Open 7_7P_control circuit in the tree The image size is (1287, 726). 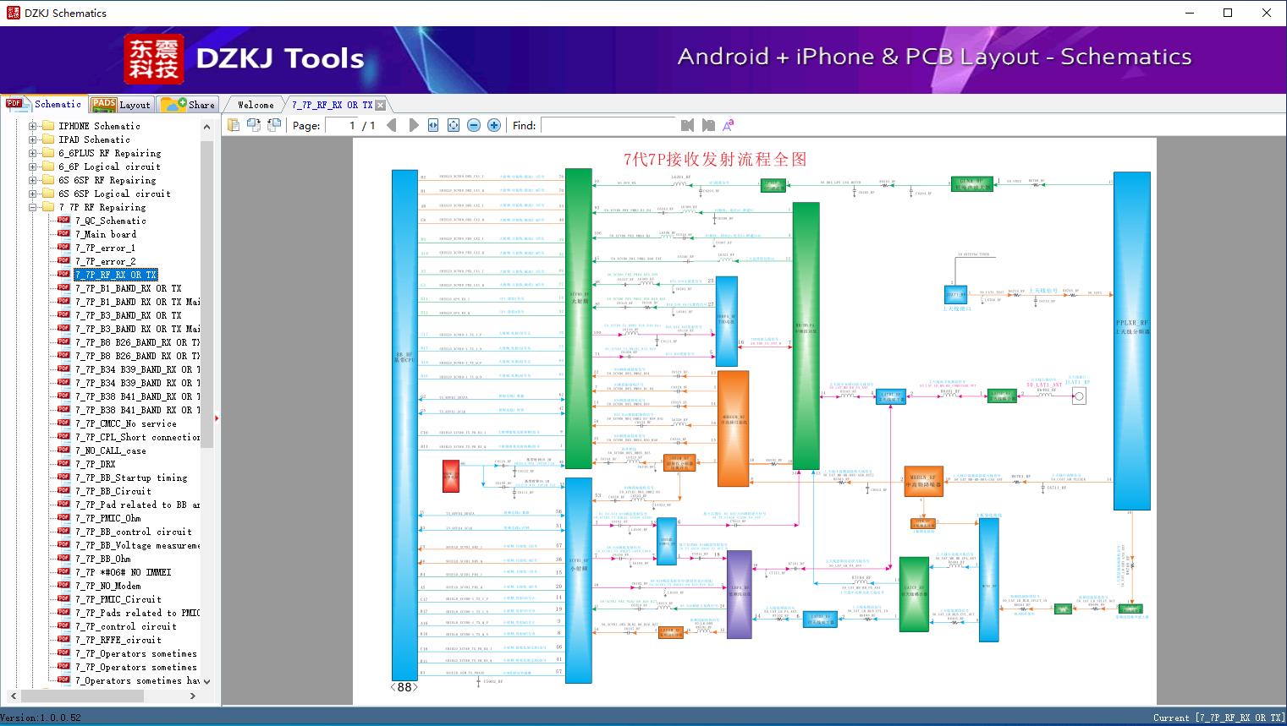tap(126, 626)
